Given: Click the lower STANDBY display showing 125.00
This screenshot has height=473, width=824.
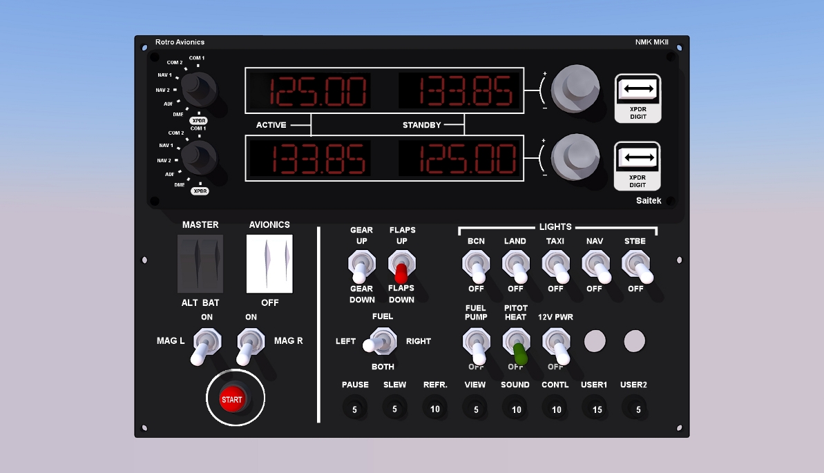Looking at the screenshot, I should click(459, 160).
